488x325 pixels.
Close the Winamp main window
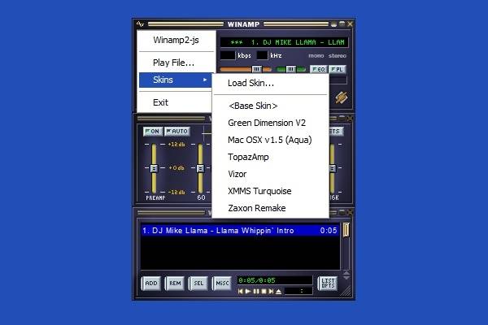pos(350,24)
